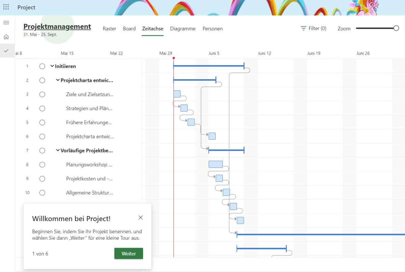Toggle the hamburger navigation menu
Screen dimensions: 405x272
click(6, 23)
